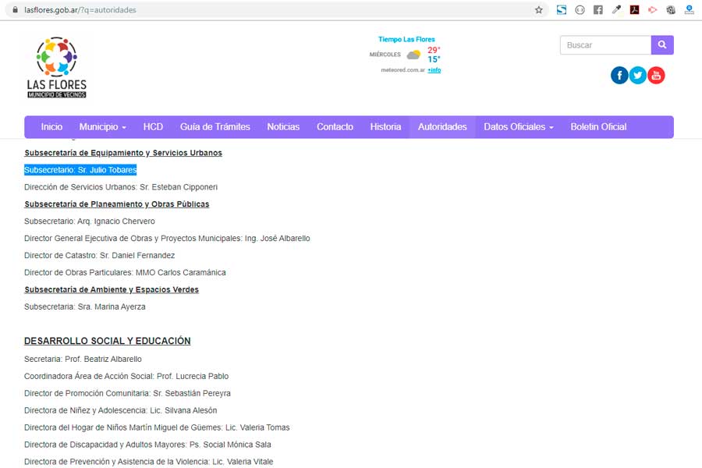This screenshot has height=468, width=702.
Task: Expand the Municipio dropdown menu
Action: (x=102, y=126)
